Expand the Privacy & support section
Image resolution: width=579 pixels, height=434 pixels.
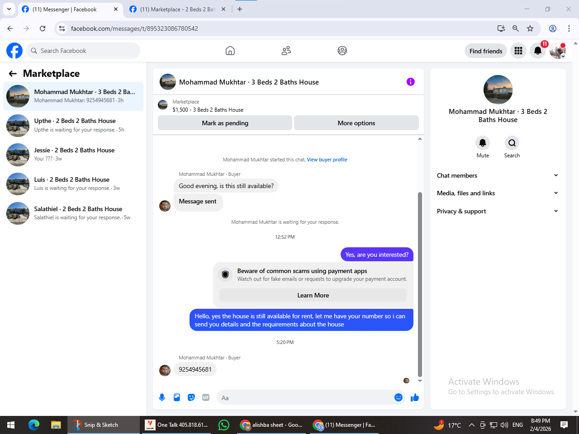(x=498, y=211)
